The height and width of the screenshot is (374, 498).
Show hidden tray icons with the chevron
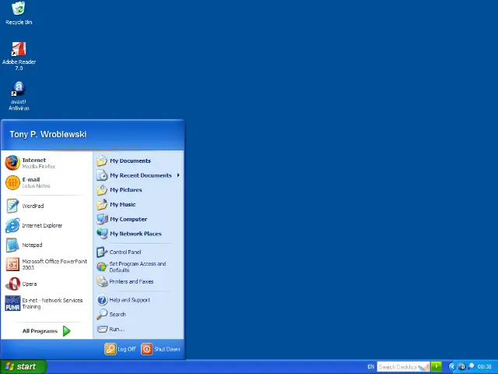click(x=452, y=366)
